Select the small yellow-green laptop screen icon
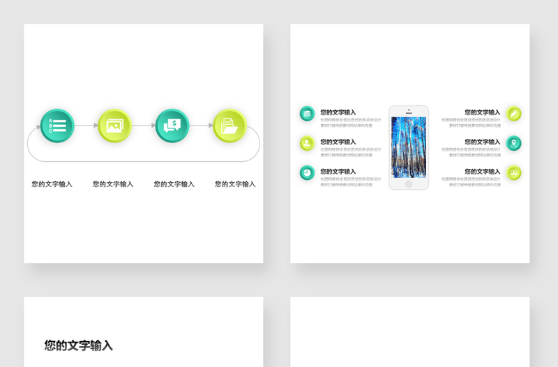This screenshot has height=367, width=558. coord(513,172)
